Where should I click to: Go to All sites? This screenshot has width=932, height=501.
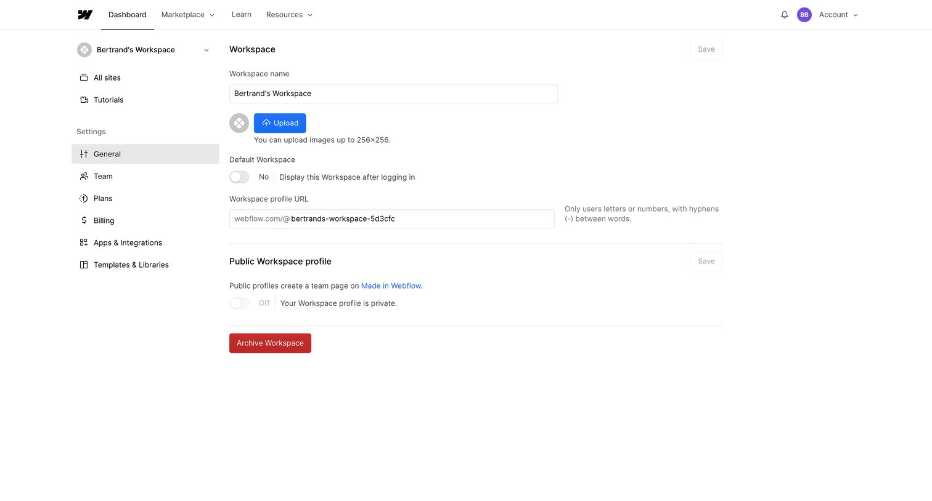pyautogui.click(x=145, y=78)
